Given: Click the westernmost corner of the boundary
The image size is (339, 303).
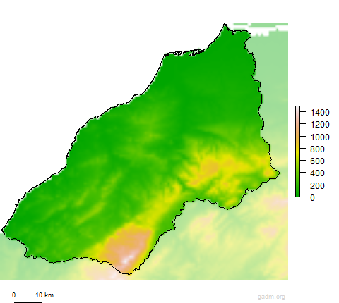Looking at the screenshot, I should click(3, 230).
